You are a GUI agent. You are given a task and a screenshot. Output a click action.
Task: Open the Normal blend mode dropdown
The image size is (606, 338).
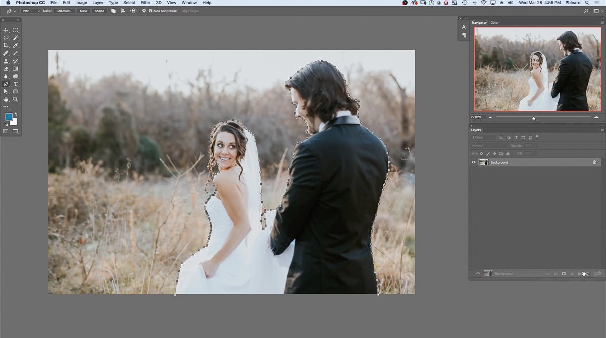489,145
